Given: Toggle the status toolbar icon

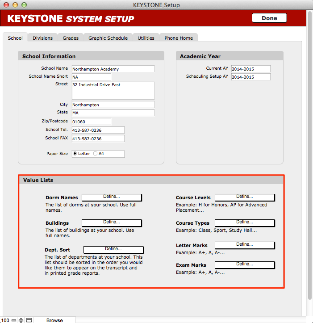Looking at the screenshot, I should (x=29, y=320).
